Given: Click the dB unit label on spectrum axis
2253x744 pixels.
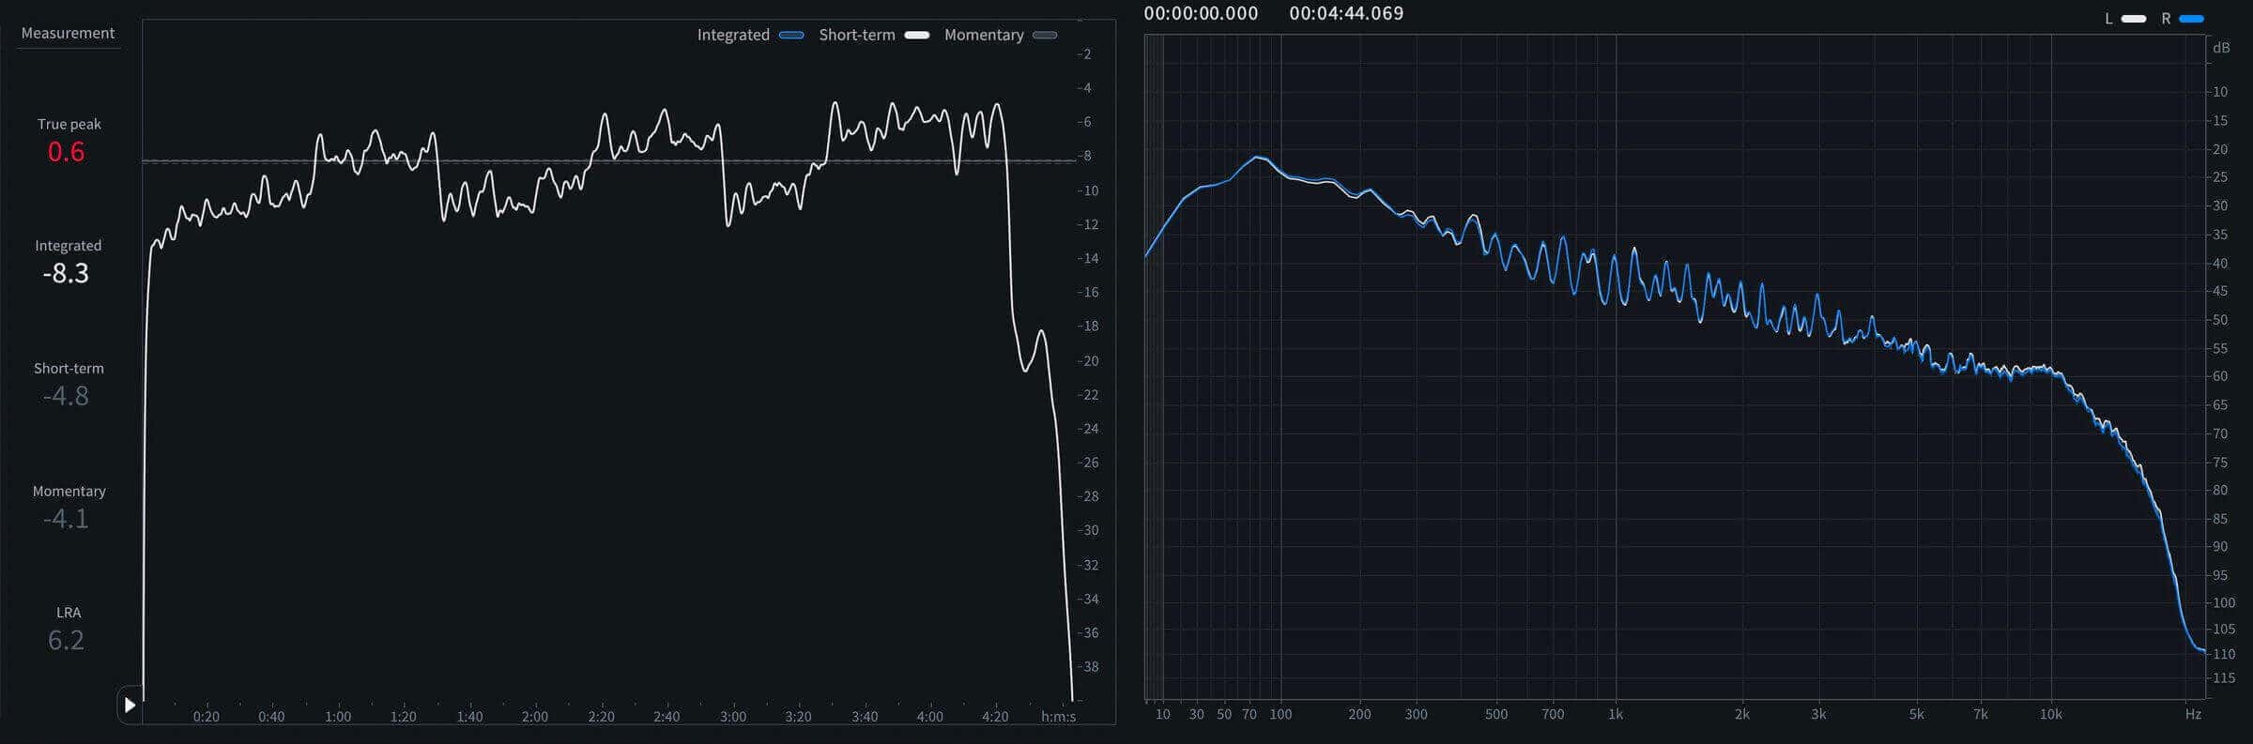Looking at the screenshot, I should pos(2221,48).
